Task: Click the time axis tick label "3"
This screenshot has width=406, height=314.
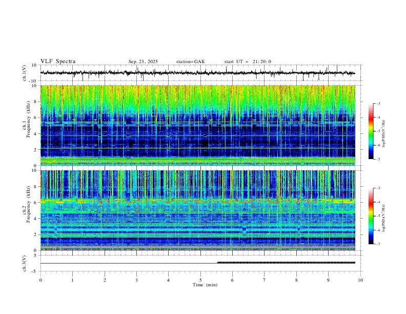Action: click(x=136, y=280)
